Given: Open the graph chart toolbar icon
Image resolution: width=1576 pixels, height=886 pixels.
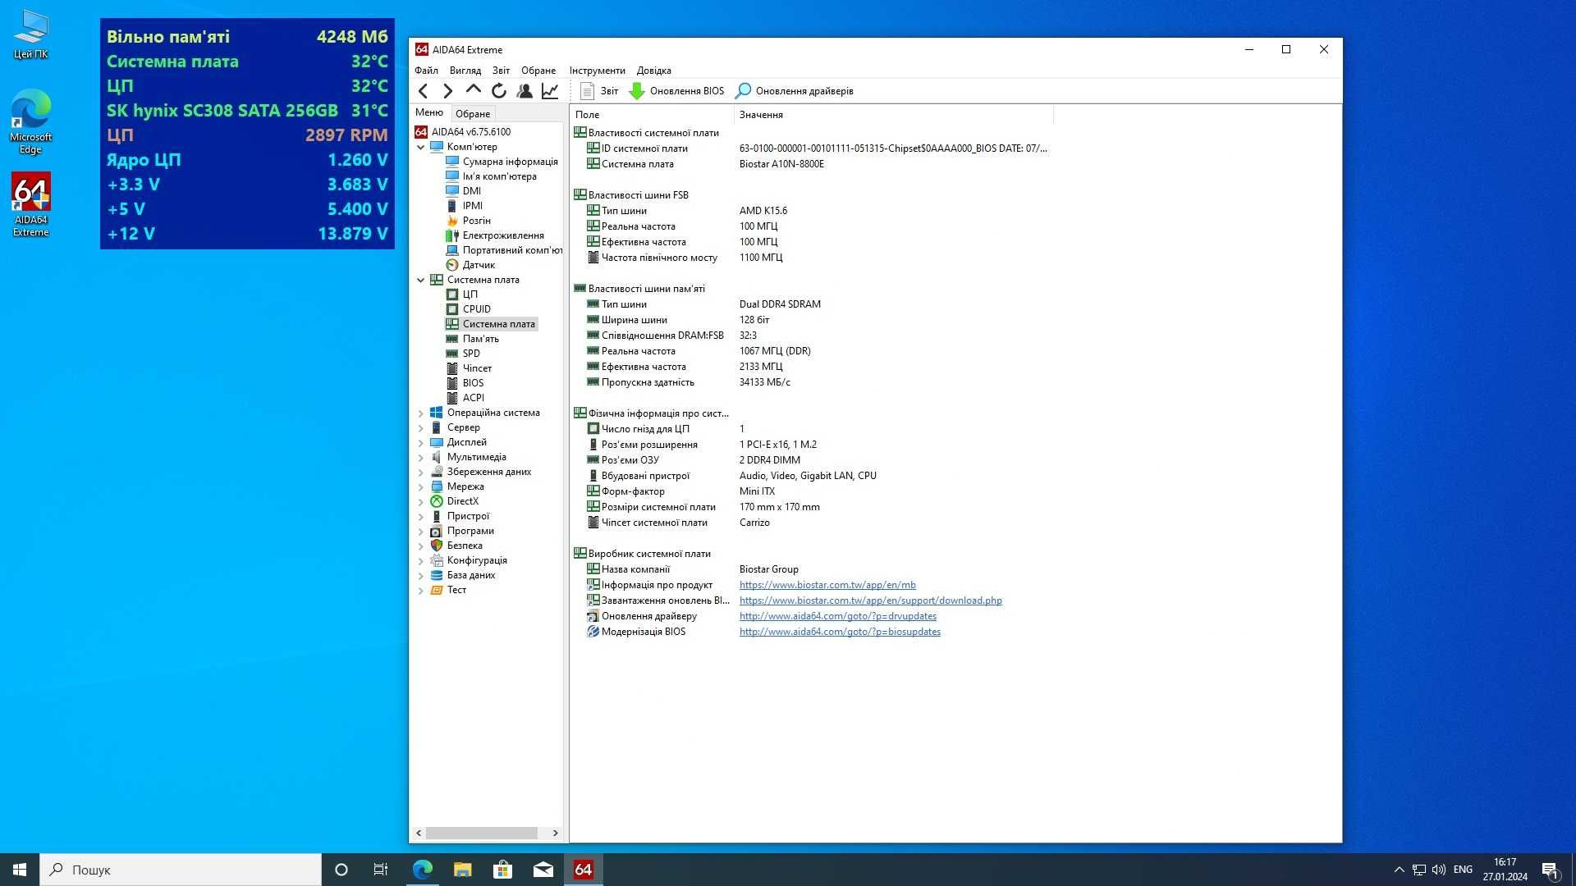Looking at the screenshot, I should point(550,91).
